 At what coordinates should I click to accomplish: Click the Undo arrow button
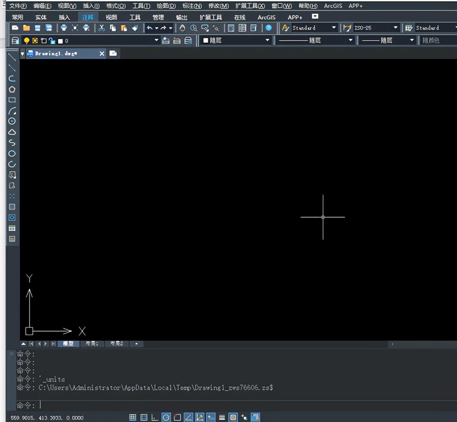(x=149, y=28)
